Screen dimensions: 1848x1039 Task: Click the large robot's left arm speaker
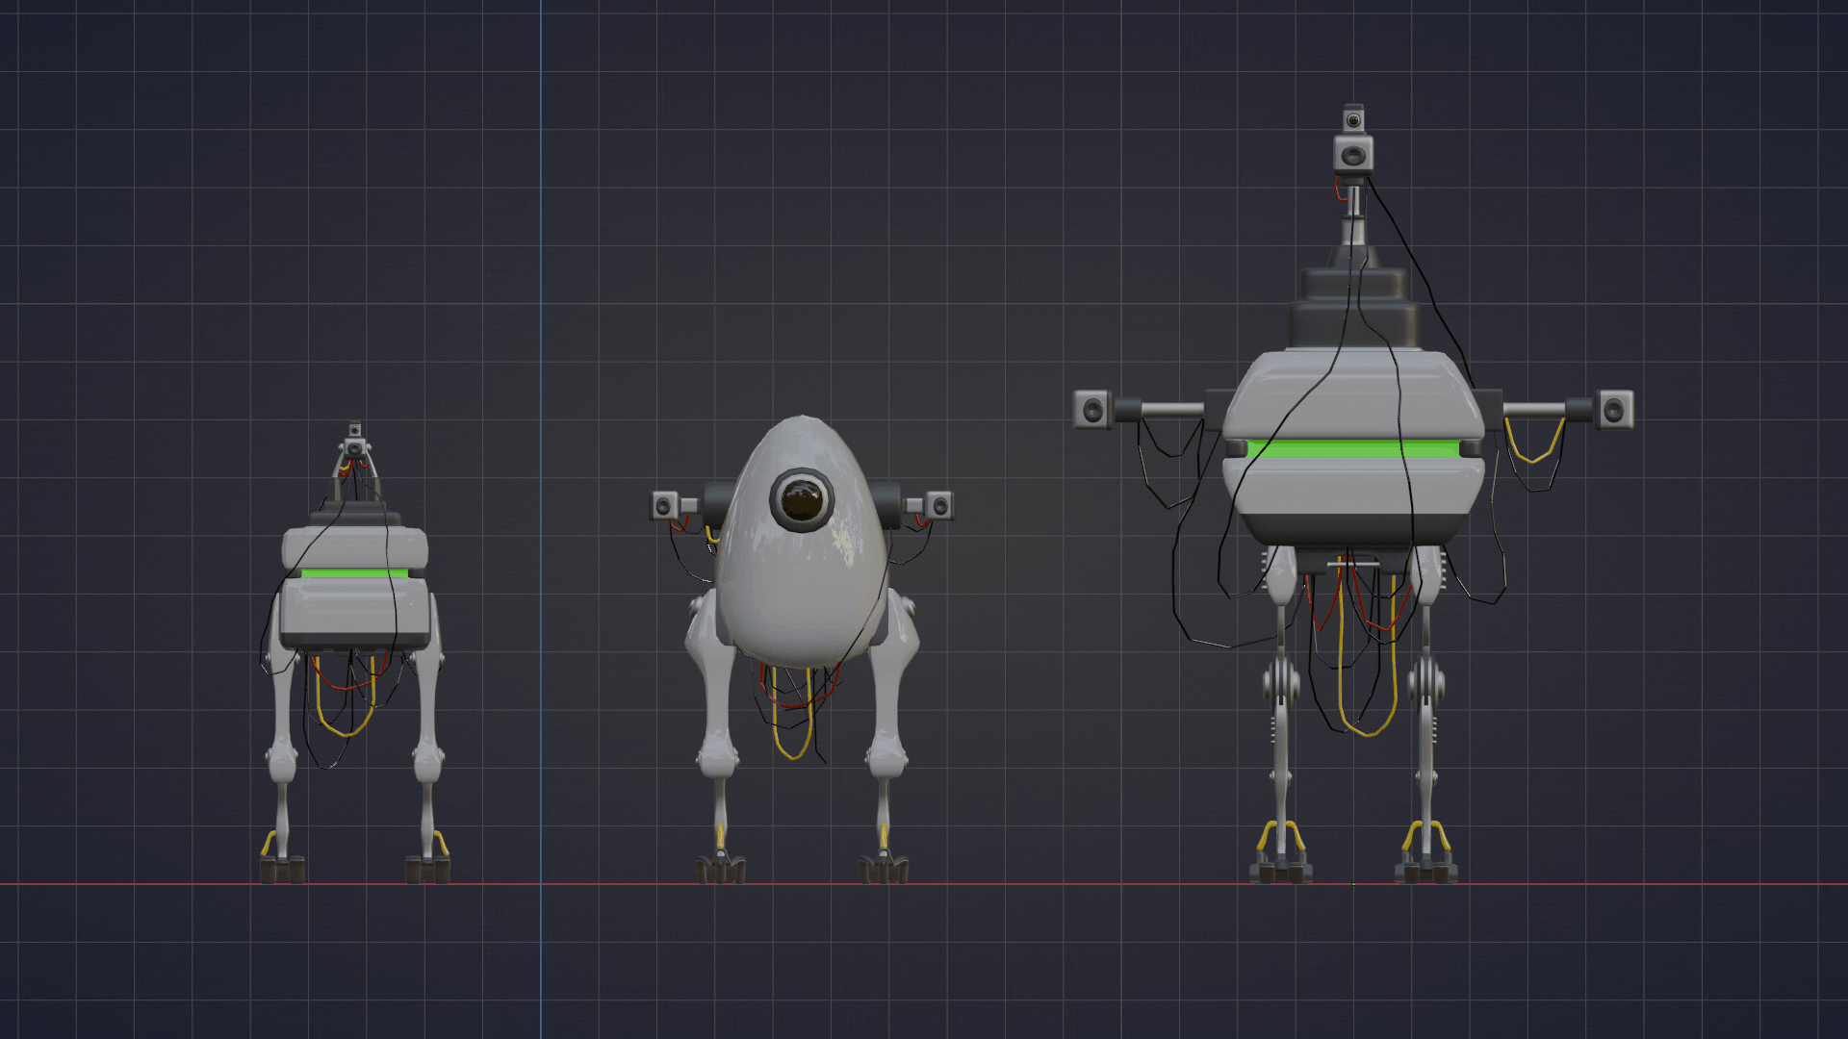(x=1092, y=410)
